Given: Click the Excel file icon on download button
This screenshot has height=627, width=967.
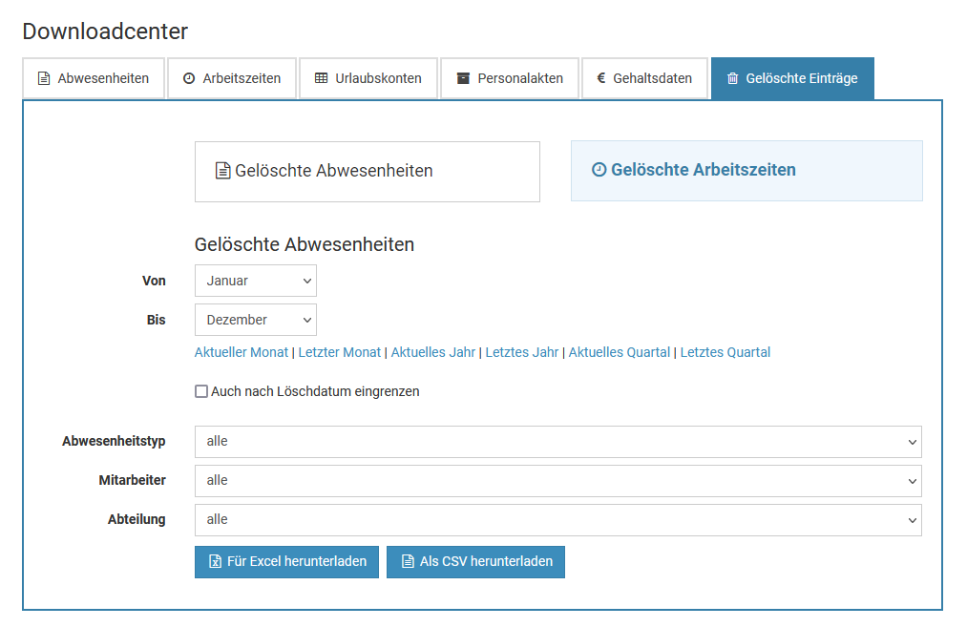Looking at the screenshot, I should (x=215, y=562).
